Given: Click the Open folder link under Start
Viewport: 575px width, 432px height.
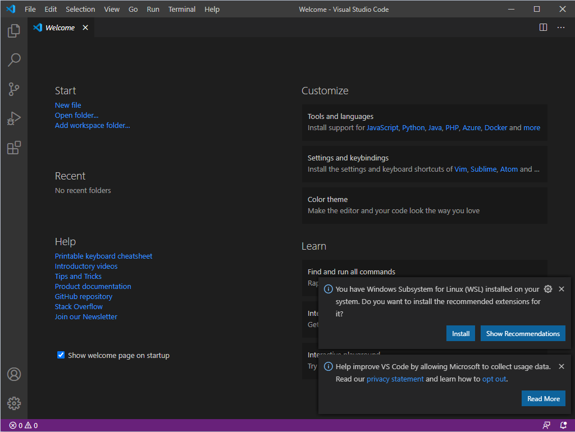Looking at the screenshot, I should (76, 115).
